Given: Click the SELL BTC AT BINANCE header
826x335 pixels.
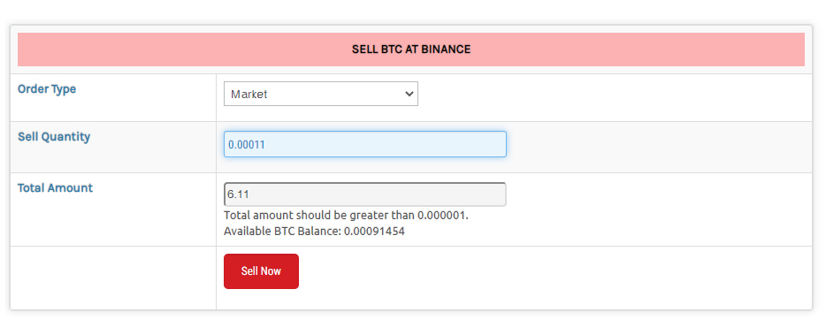Looking at the screenshot, I should pos(411,49).
